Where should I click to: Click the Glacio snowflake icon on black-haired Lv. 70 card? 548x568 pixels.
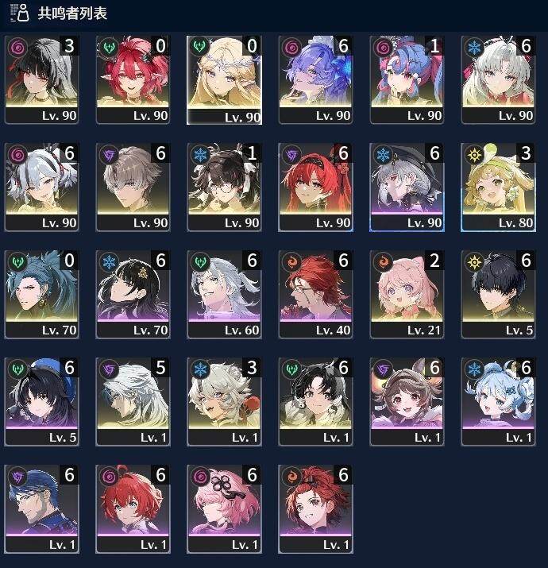pos(109,262)
